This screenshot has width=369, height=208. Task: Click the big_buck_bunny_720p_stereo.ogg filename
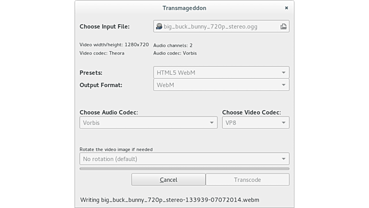pyautogui.click(x=210, y=27)
